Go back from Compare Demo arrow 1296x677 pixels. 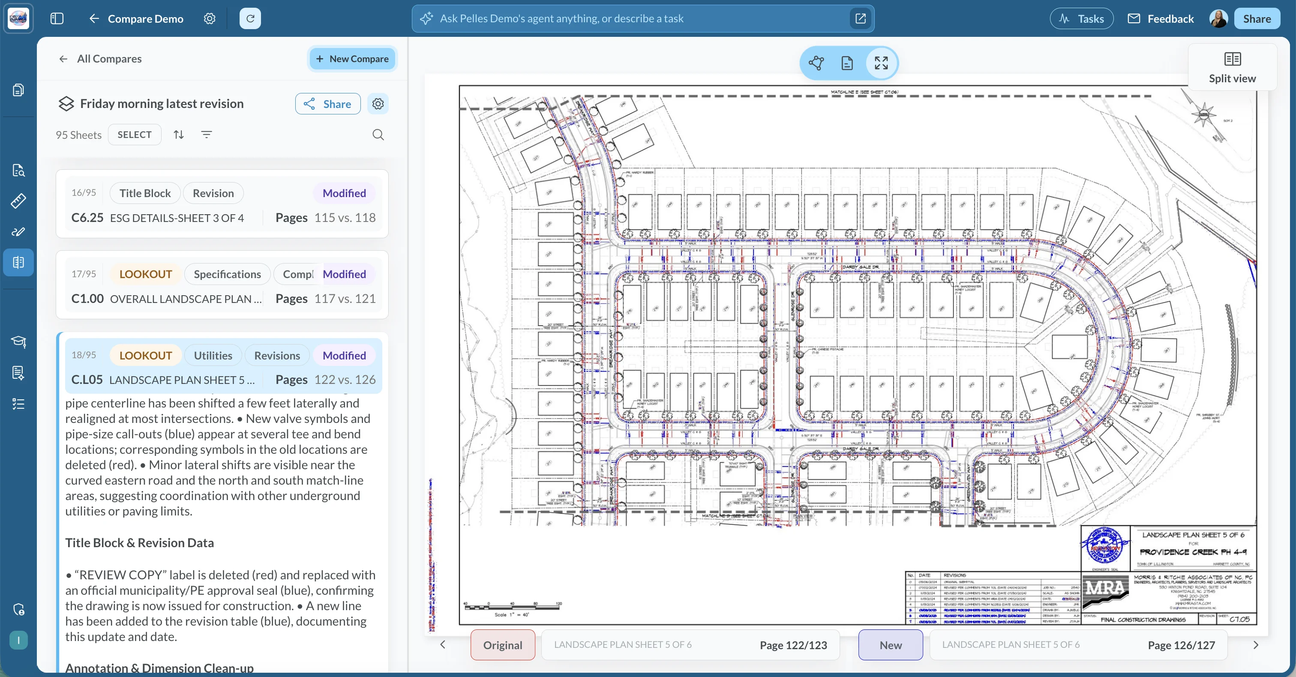94,18
